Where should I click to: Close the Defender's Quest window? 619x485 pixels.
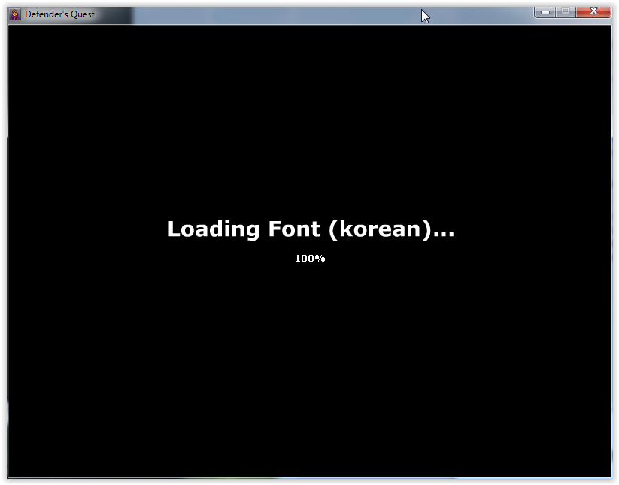(593, 11)
